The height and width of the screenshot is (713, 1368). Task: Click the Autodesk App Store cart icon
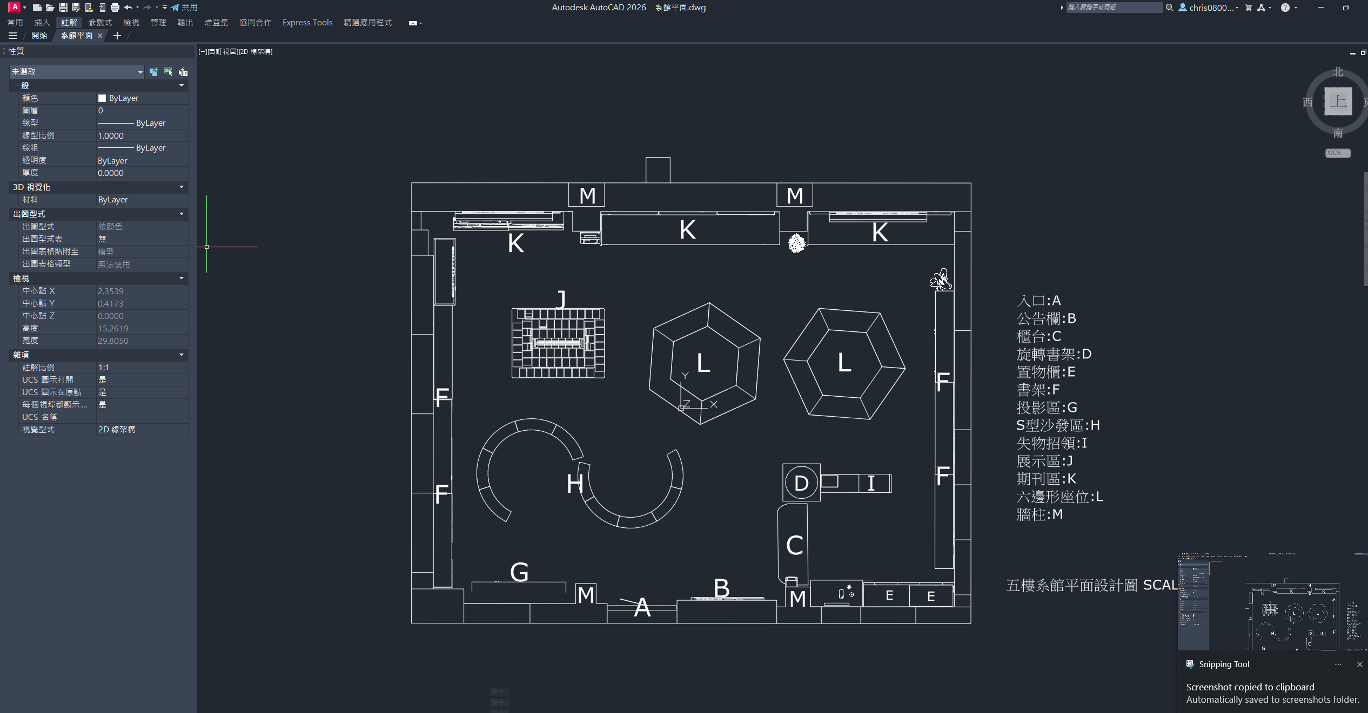pos(1248,8)
